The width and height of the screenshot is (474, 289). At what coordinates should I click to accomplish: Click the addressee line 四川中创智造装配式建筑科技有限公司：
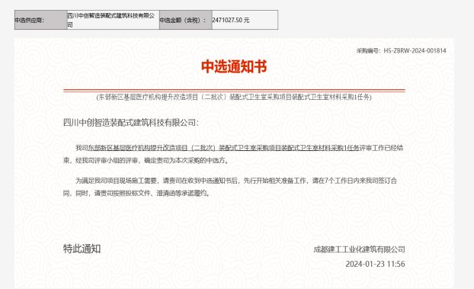pyautogui.click(x=131, y=123)
